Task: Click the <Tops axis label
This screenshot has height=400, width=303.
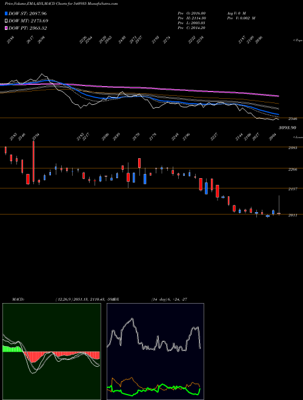Action: tap(298, 41)
